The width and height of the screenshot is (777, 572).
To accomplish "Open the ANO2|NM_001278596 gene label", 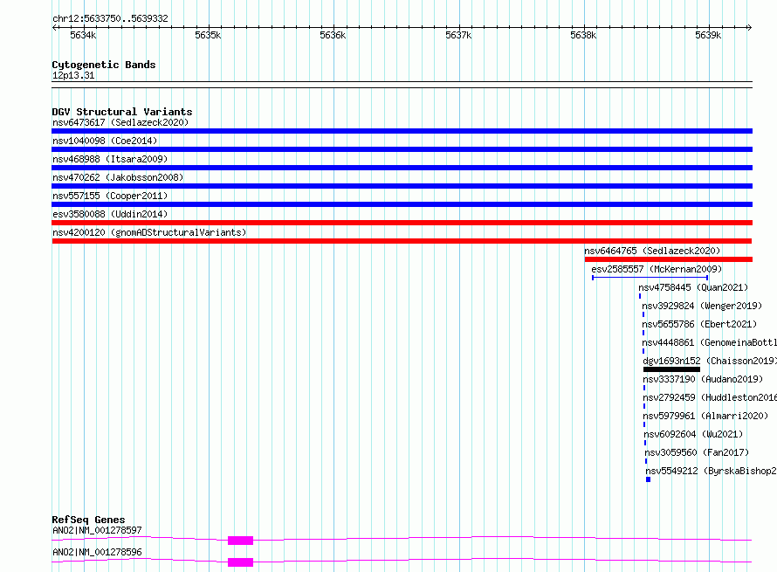I will (x=97, y=552).
